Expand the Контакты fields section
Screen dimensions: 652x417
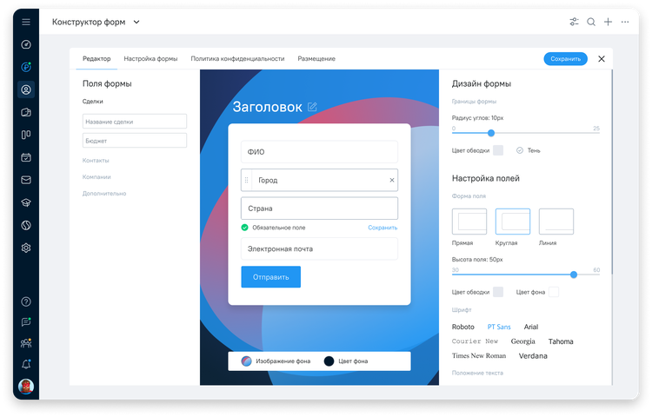(x=96, y=161)
